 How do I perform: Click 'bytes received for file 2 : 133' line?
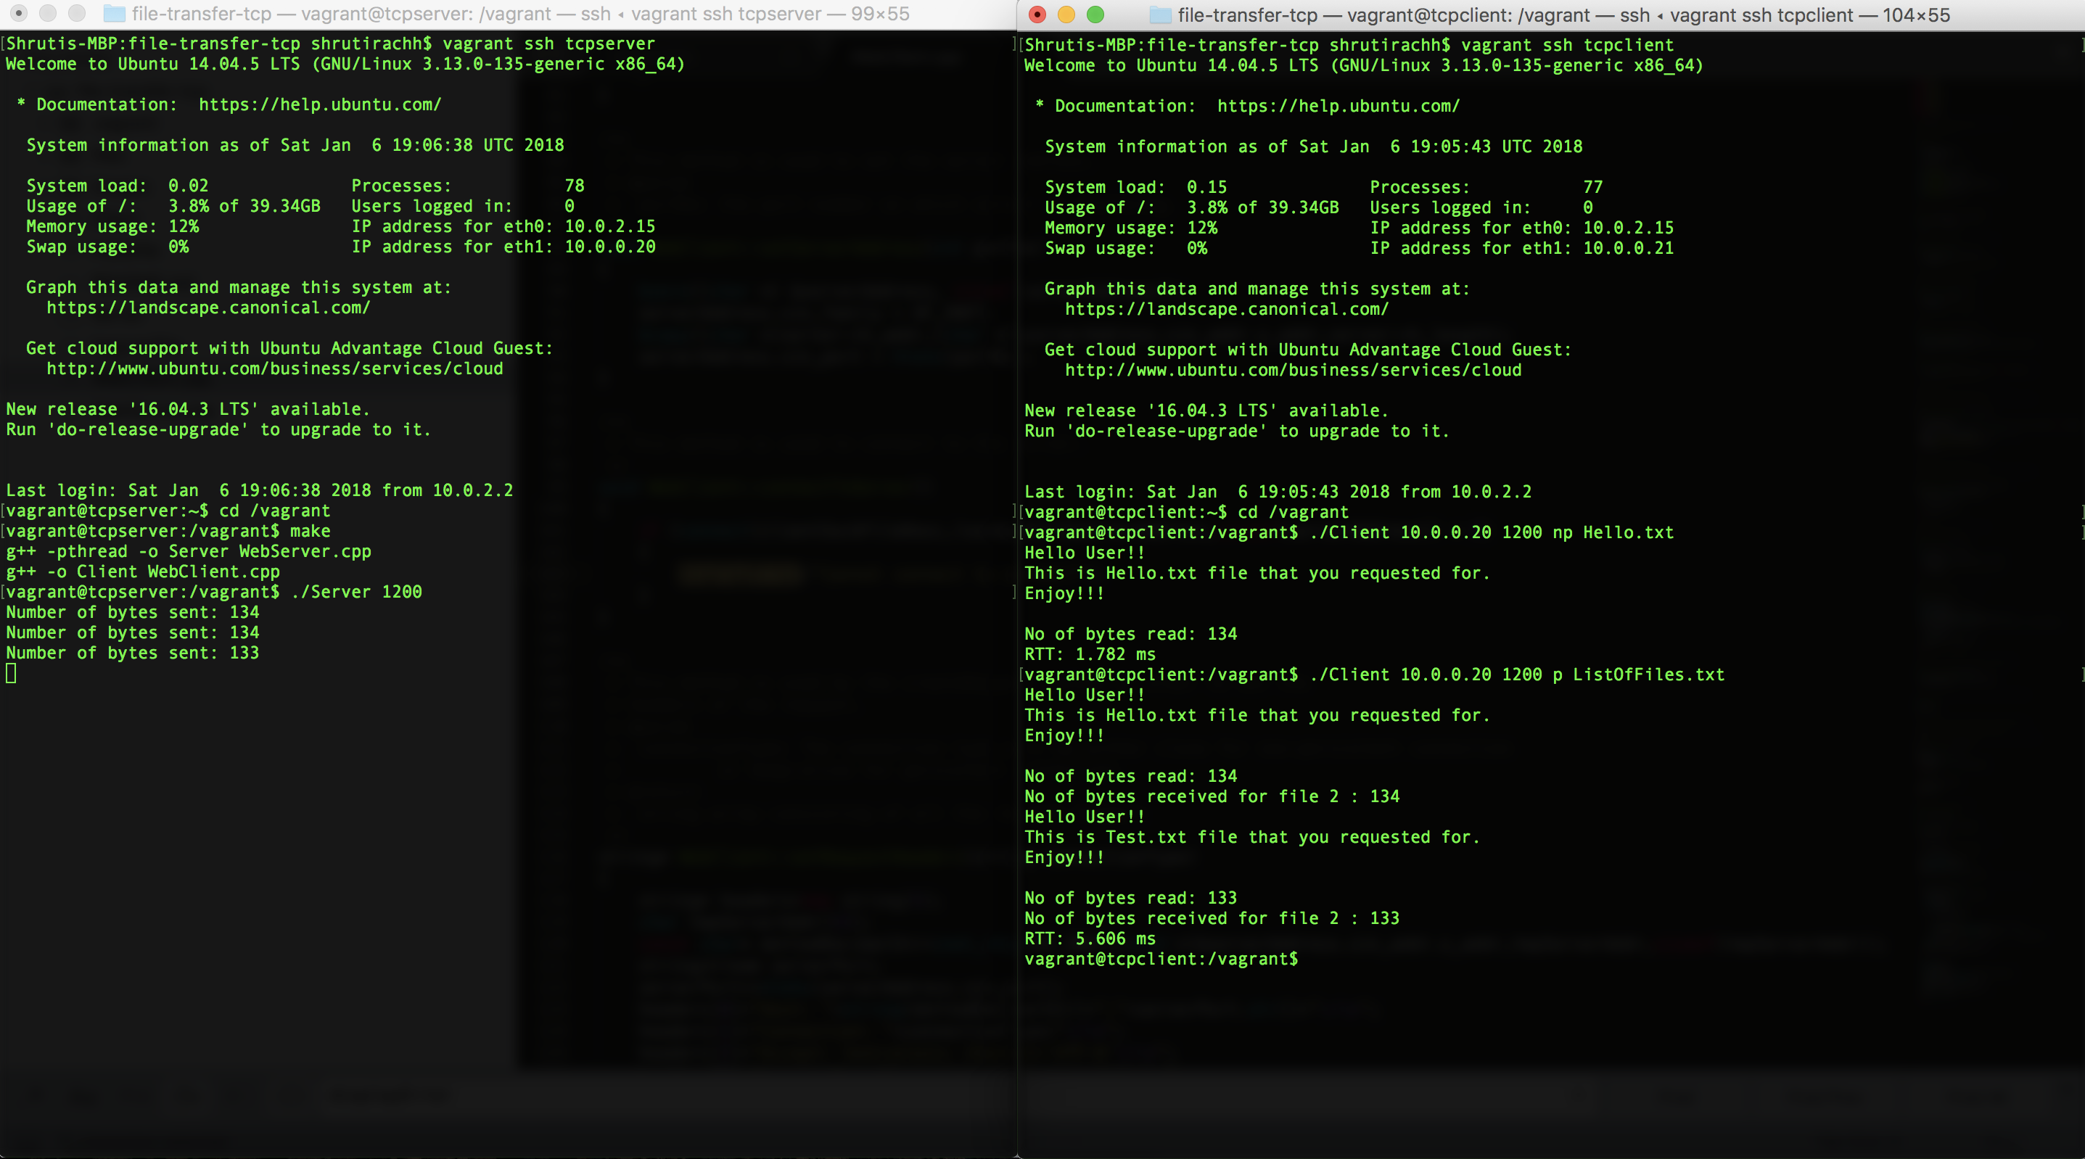(x=1212, y=917)
